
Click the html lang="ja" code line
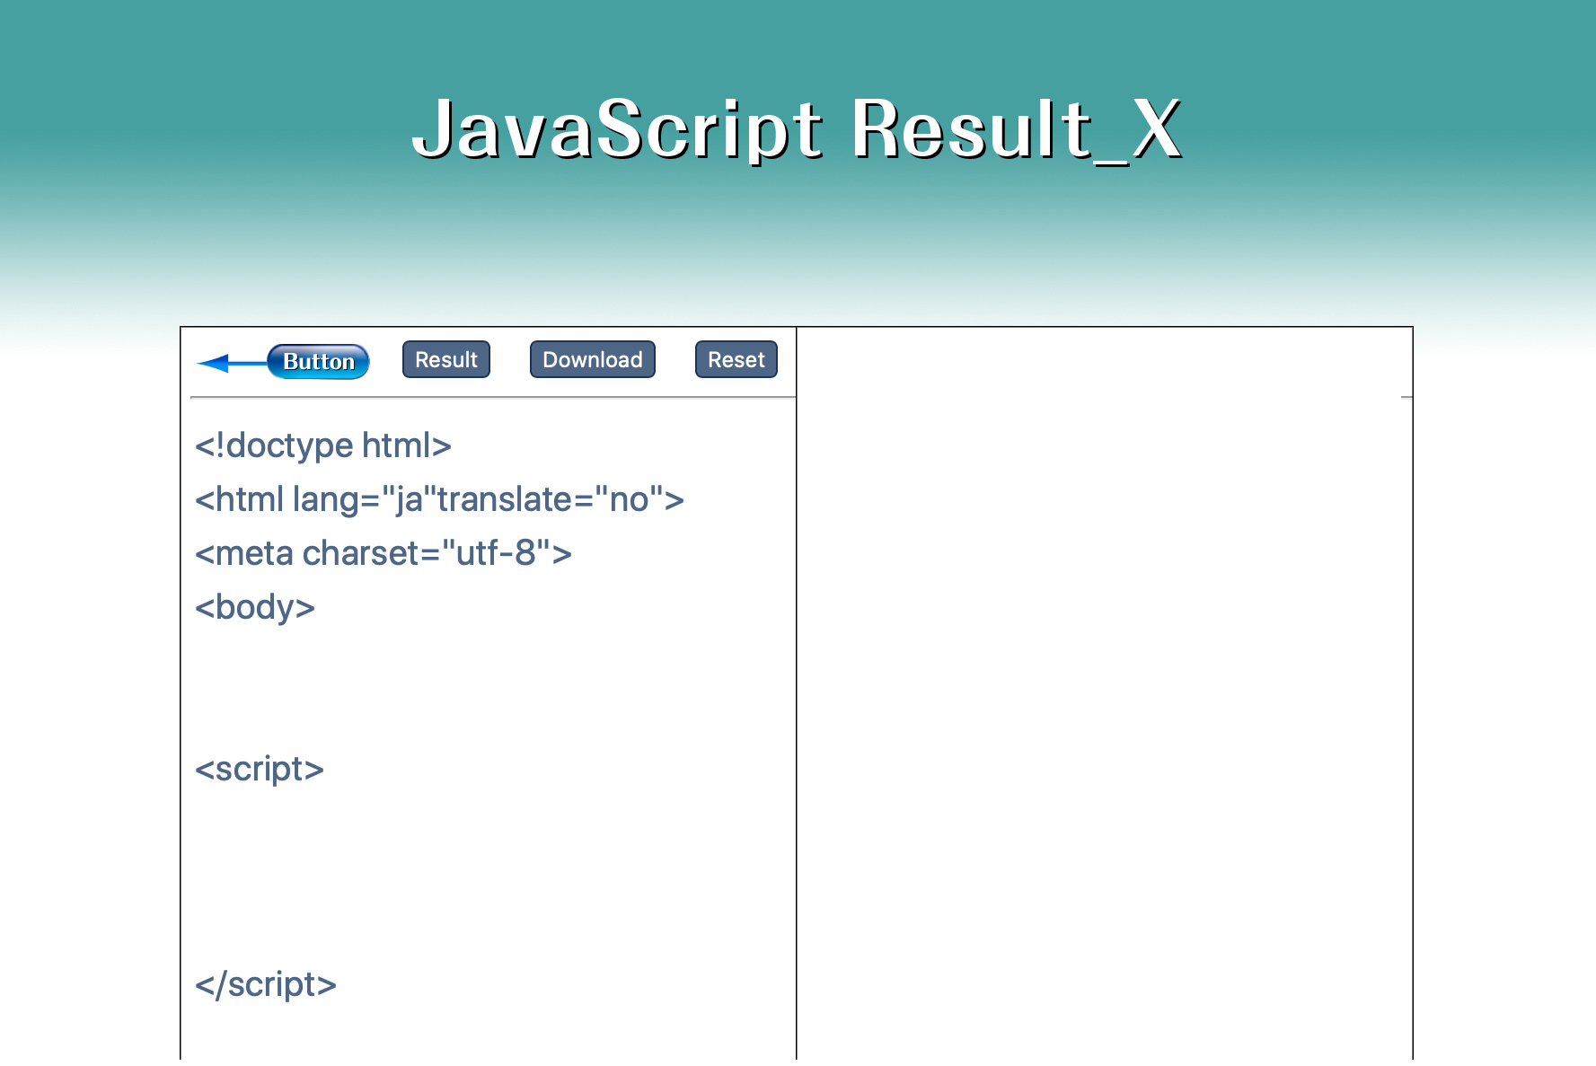click(439, 499)
